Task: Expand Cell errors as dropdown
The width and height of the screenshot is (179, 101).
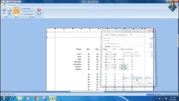Action: [x=152, y=56]
